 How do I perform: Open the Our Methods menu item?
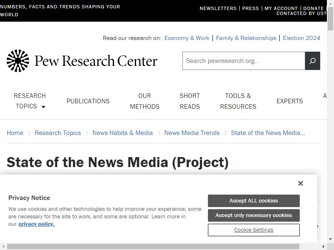(144, 101)
